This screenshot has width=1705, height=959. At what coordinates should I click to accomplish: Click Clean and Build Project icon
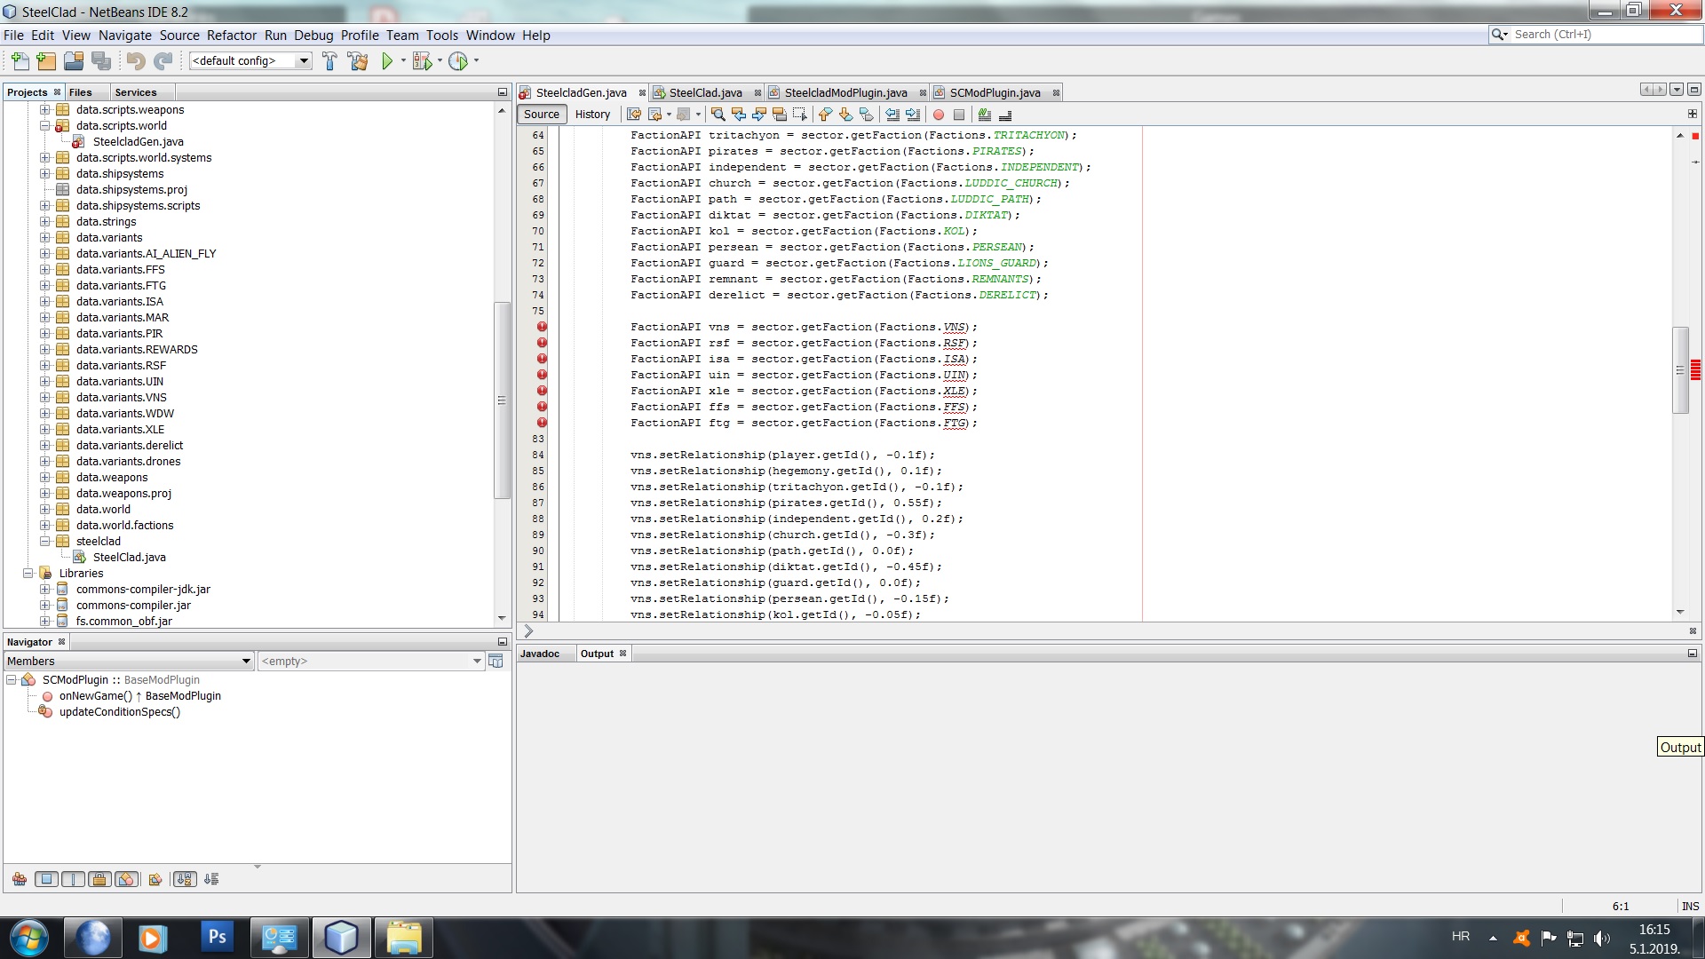tap(358, 61)
